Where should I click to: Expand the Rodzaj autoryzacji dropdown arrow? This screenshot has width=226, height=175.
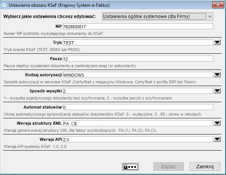coord(217,75)
